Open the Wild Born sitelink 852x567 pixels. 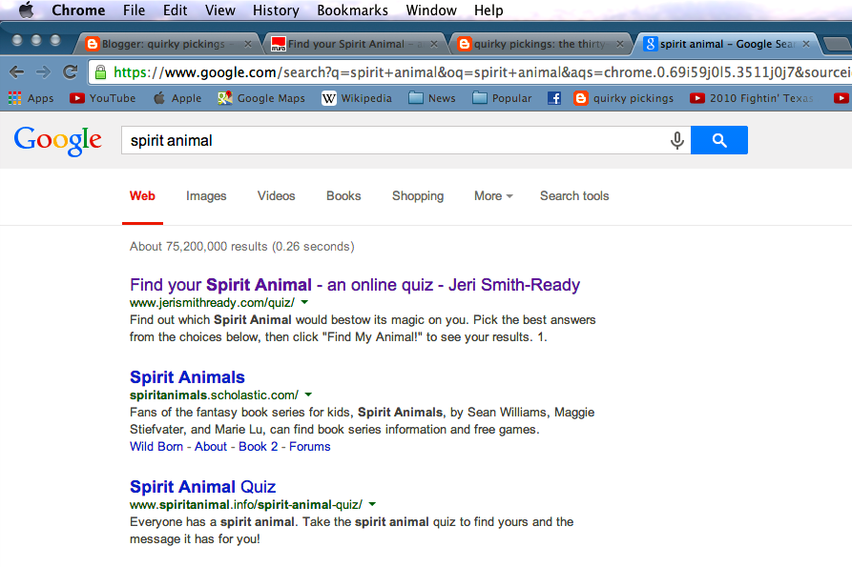point(156,447)
